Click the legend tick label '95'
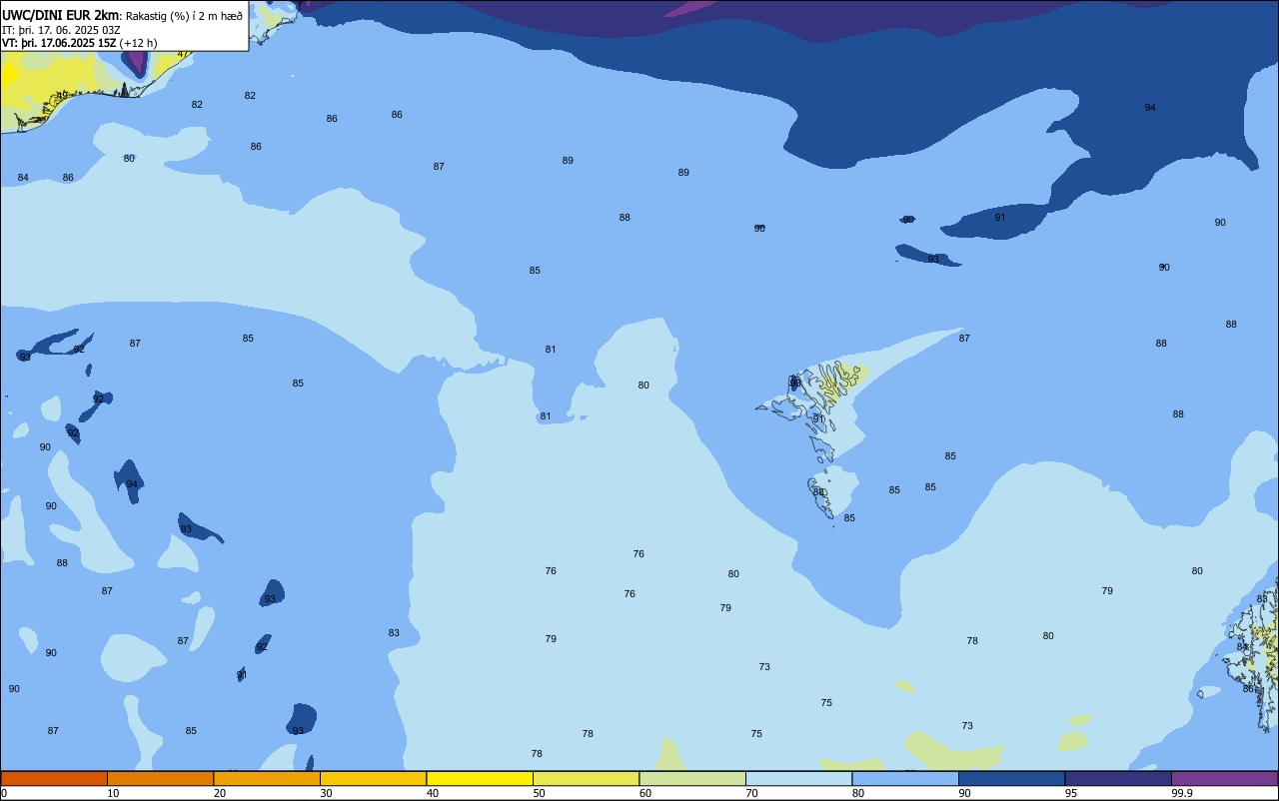 tap(1071, 793)
